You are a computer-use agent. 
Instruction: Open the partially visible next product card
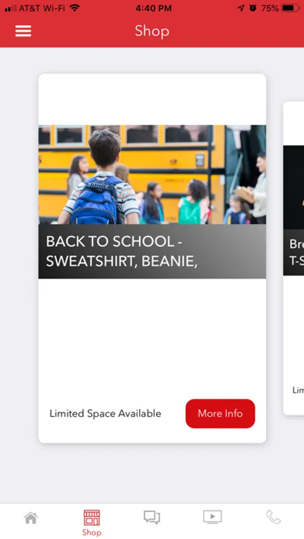(294, 258)
